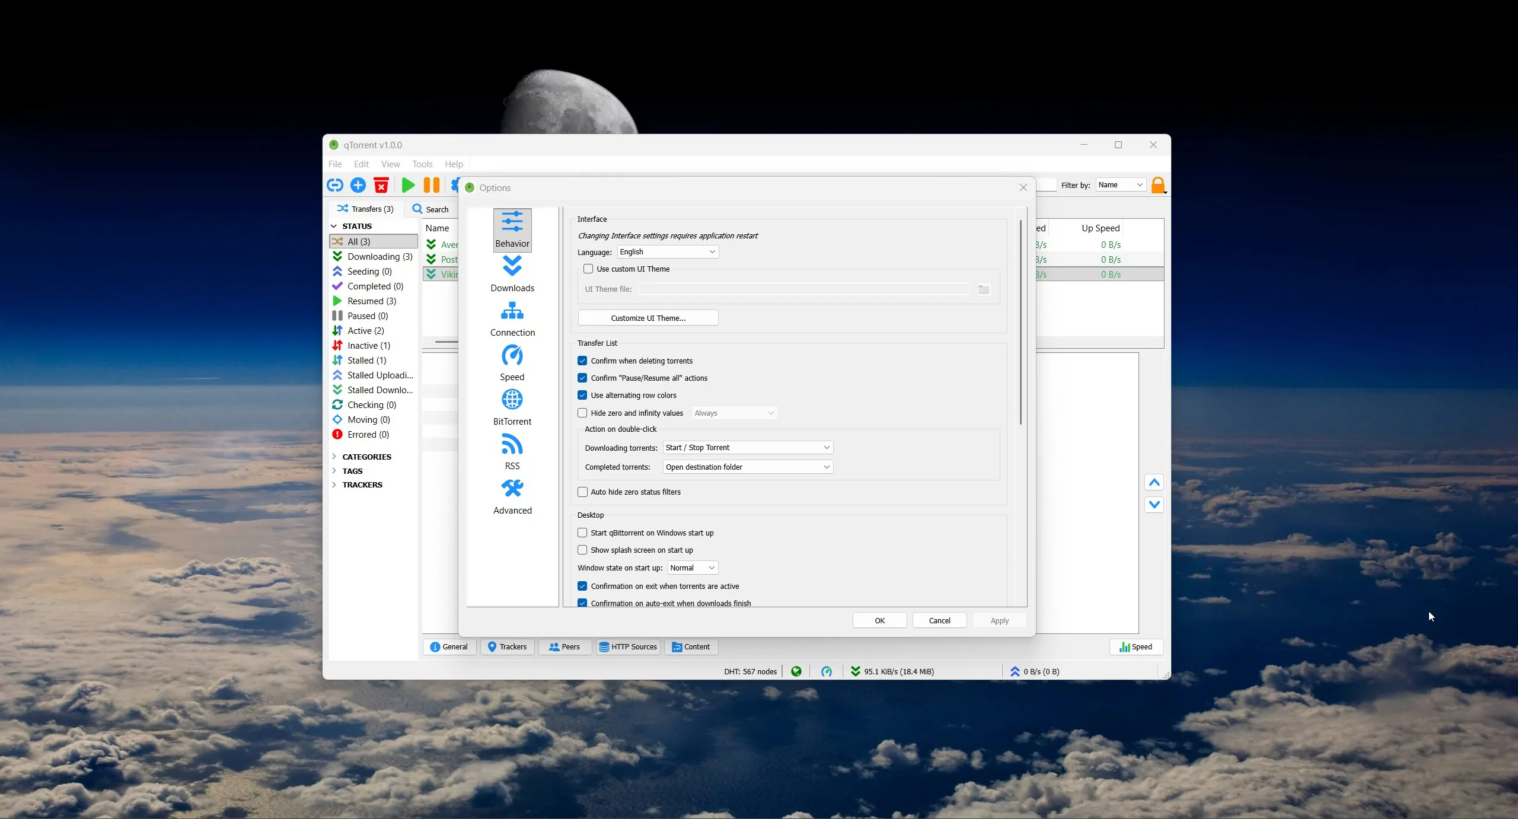Open the Help menu
Screen dimensions: 1518x819
coord(454,164)
